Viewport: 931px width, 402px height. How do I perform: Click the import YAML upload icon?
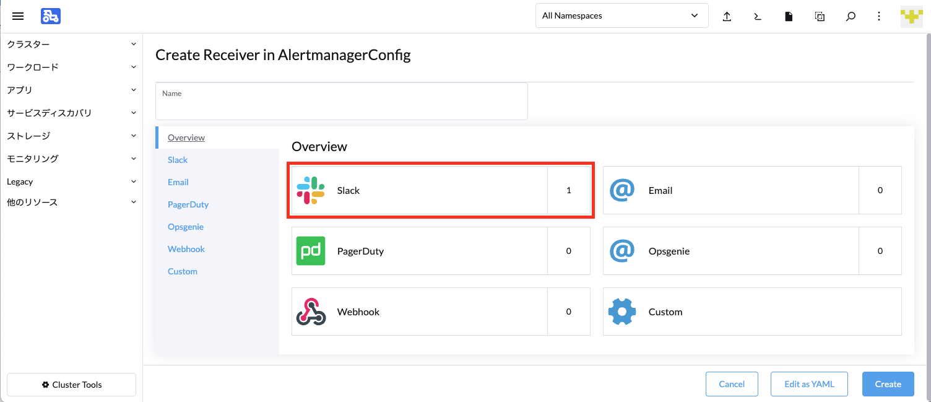click(x=727, y=17)
